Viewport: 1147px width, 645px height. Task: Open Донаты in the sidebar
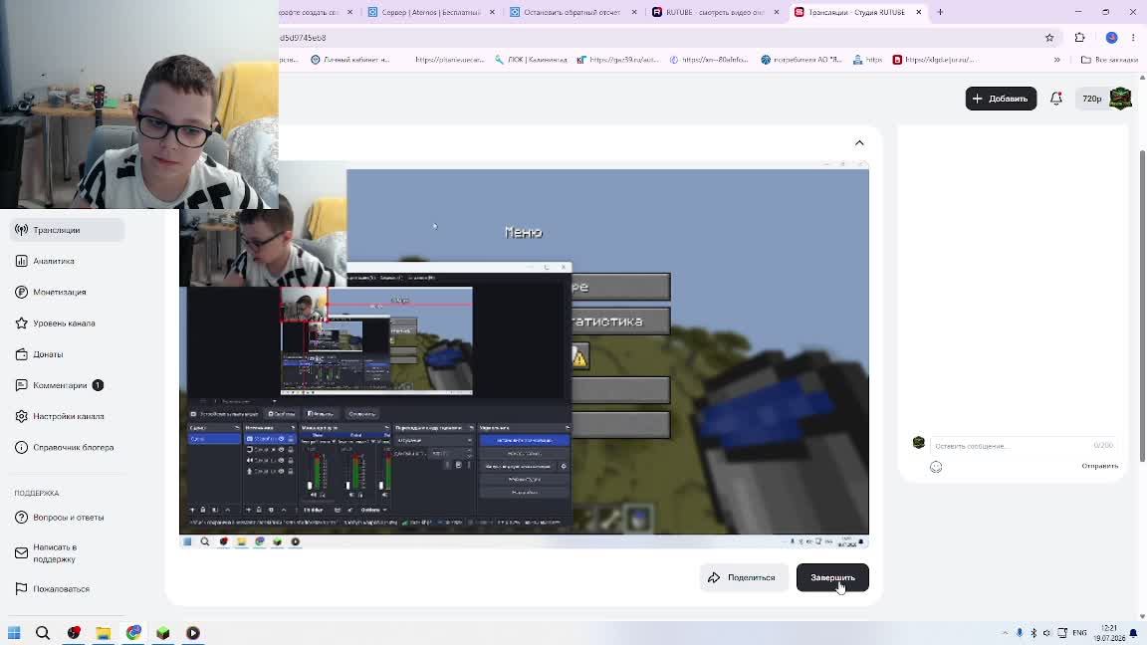click(x=68, y=354)
